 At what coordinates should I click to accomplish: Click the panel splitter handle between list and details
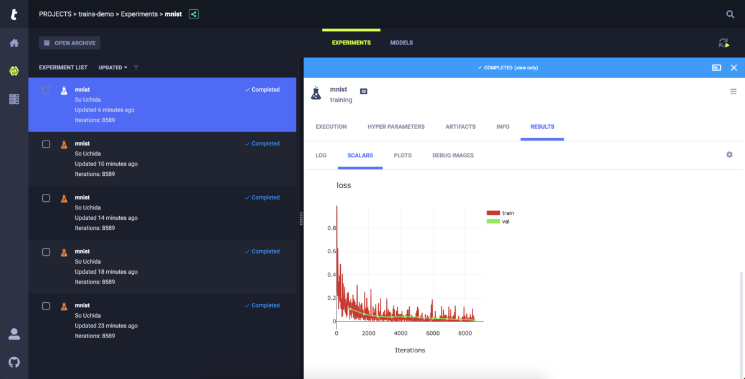click(x=301, y=218)
